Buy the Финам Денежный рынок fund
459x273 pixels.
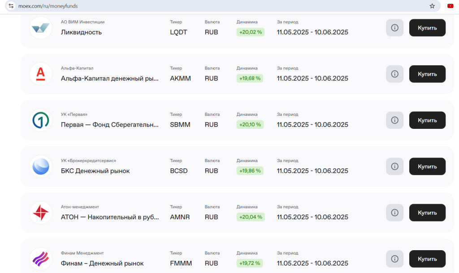tap(427, 259)
